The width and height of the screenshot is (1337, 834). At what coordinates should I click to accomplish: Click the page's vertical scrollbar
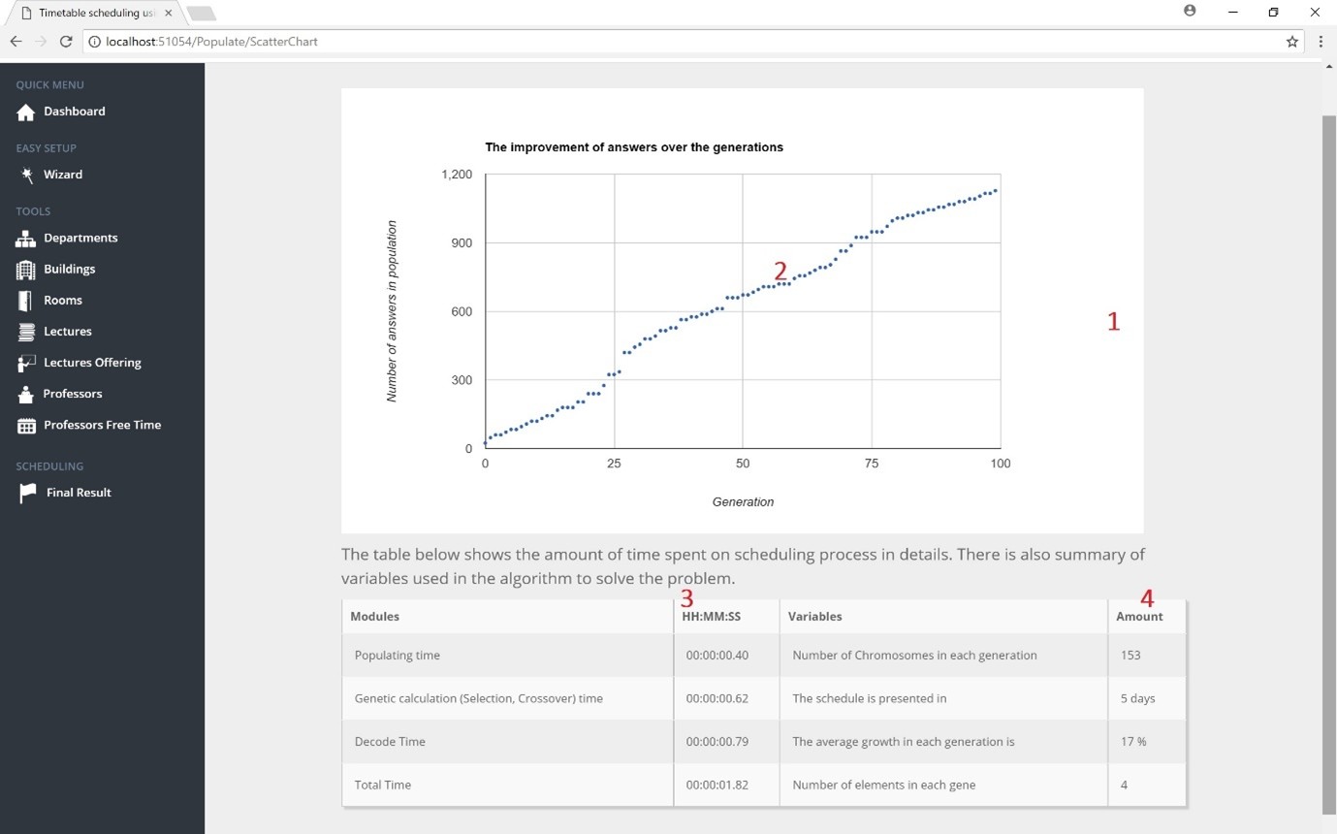pyautogui.click(x=1328, y=465)
